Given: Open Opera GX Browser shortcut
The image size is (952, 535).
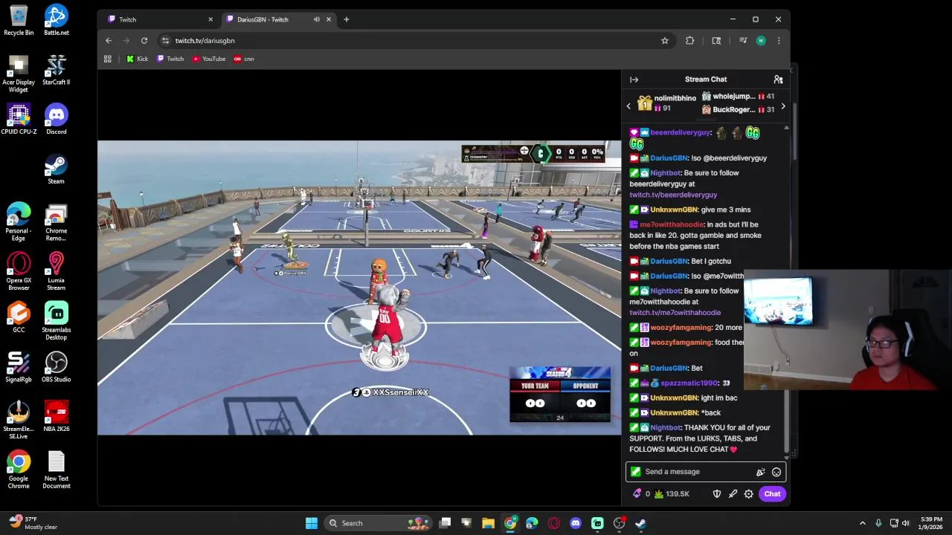Looking at the screenshot, I should [x=19, y=271].
